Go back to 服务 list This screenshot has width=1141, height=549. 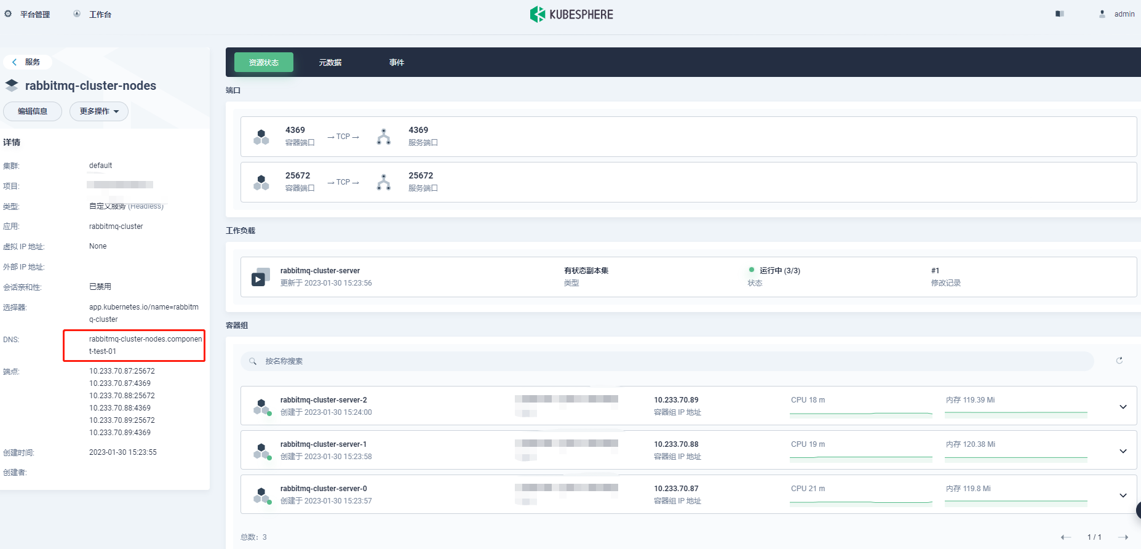point(26,62)
